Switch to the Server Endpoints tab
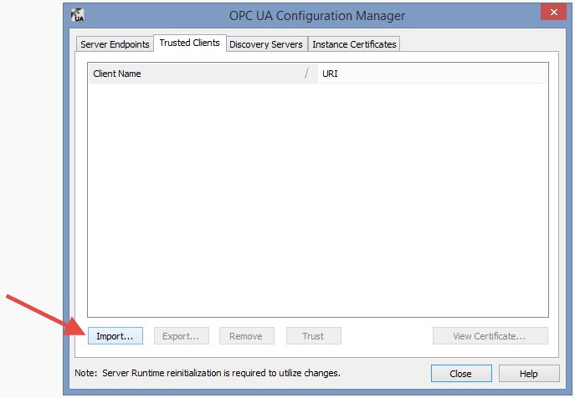 pos(115,44)
